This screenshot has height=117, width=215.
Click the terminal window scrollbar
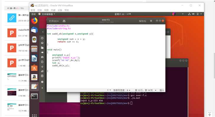pos(188,92)
